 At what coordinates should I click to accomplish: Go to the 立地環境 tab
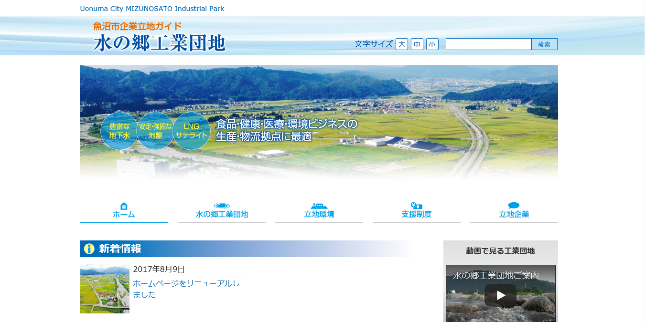(319, 210)
